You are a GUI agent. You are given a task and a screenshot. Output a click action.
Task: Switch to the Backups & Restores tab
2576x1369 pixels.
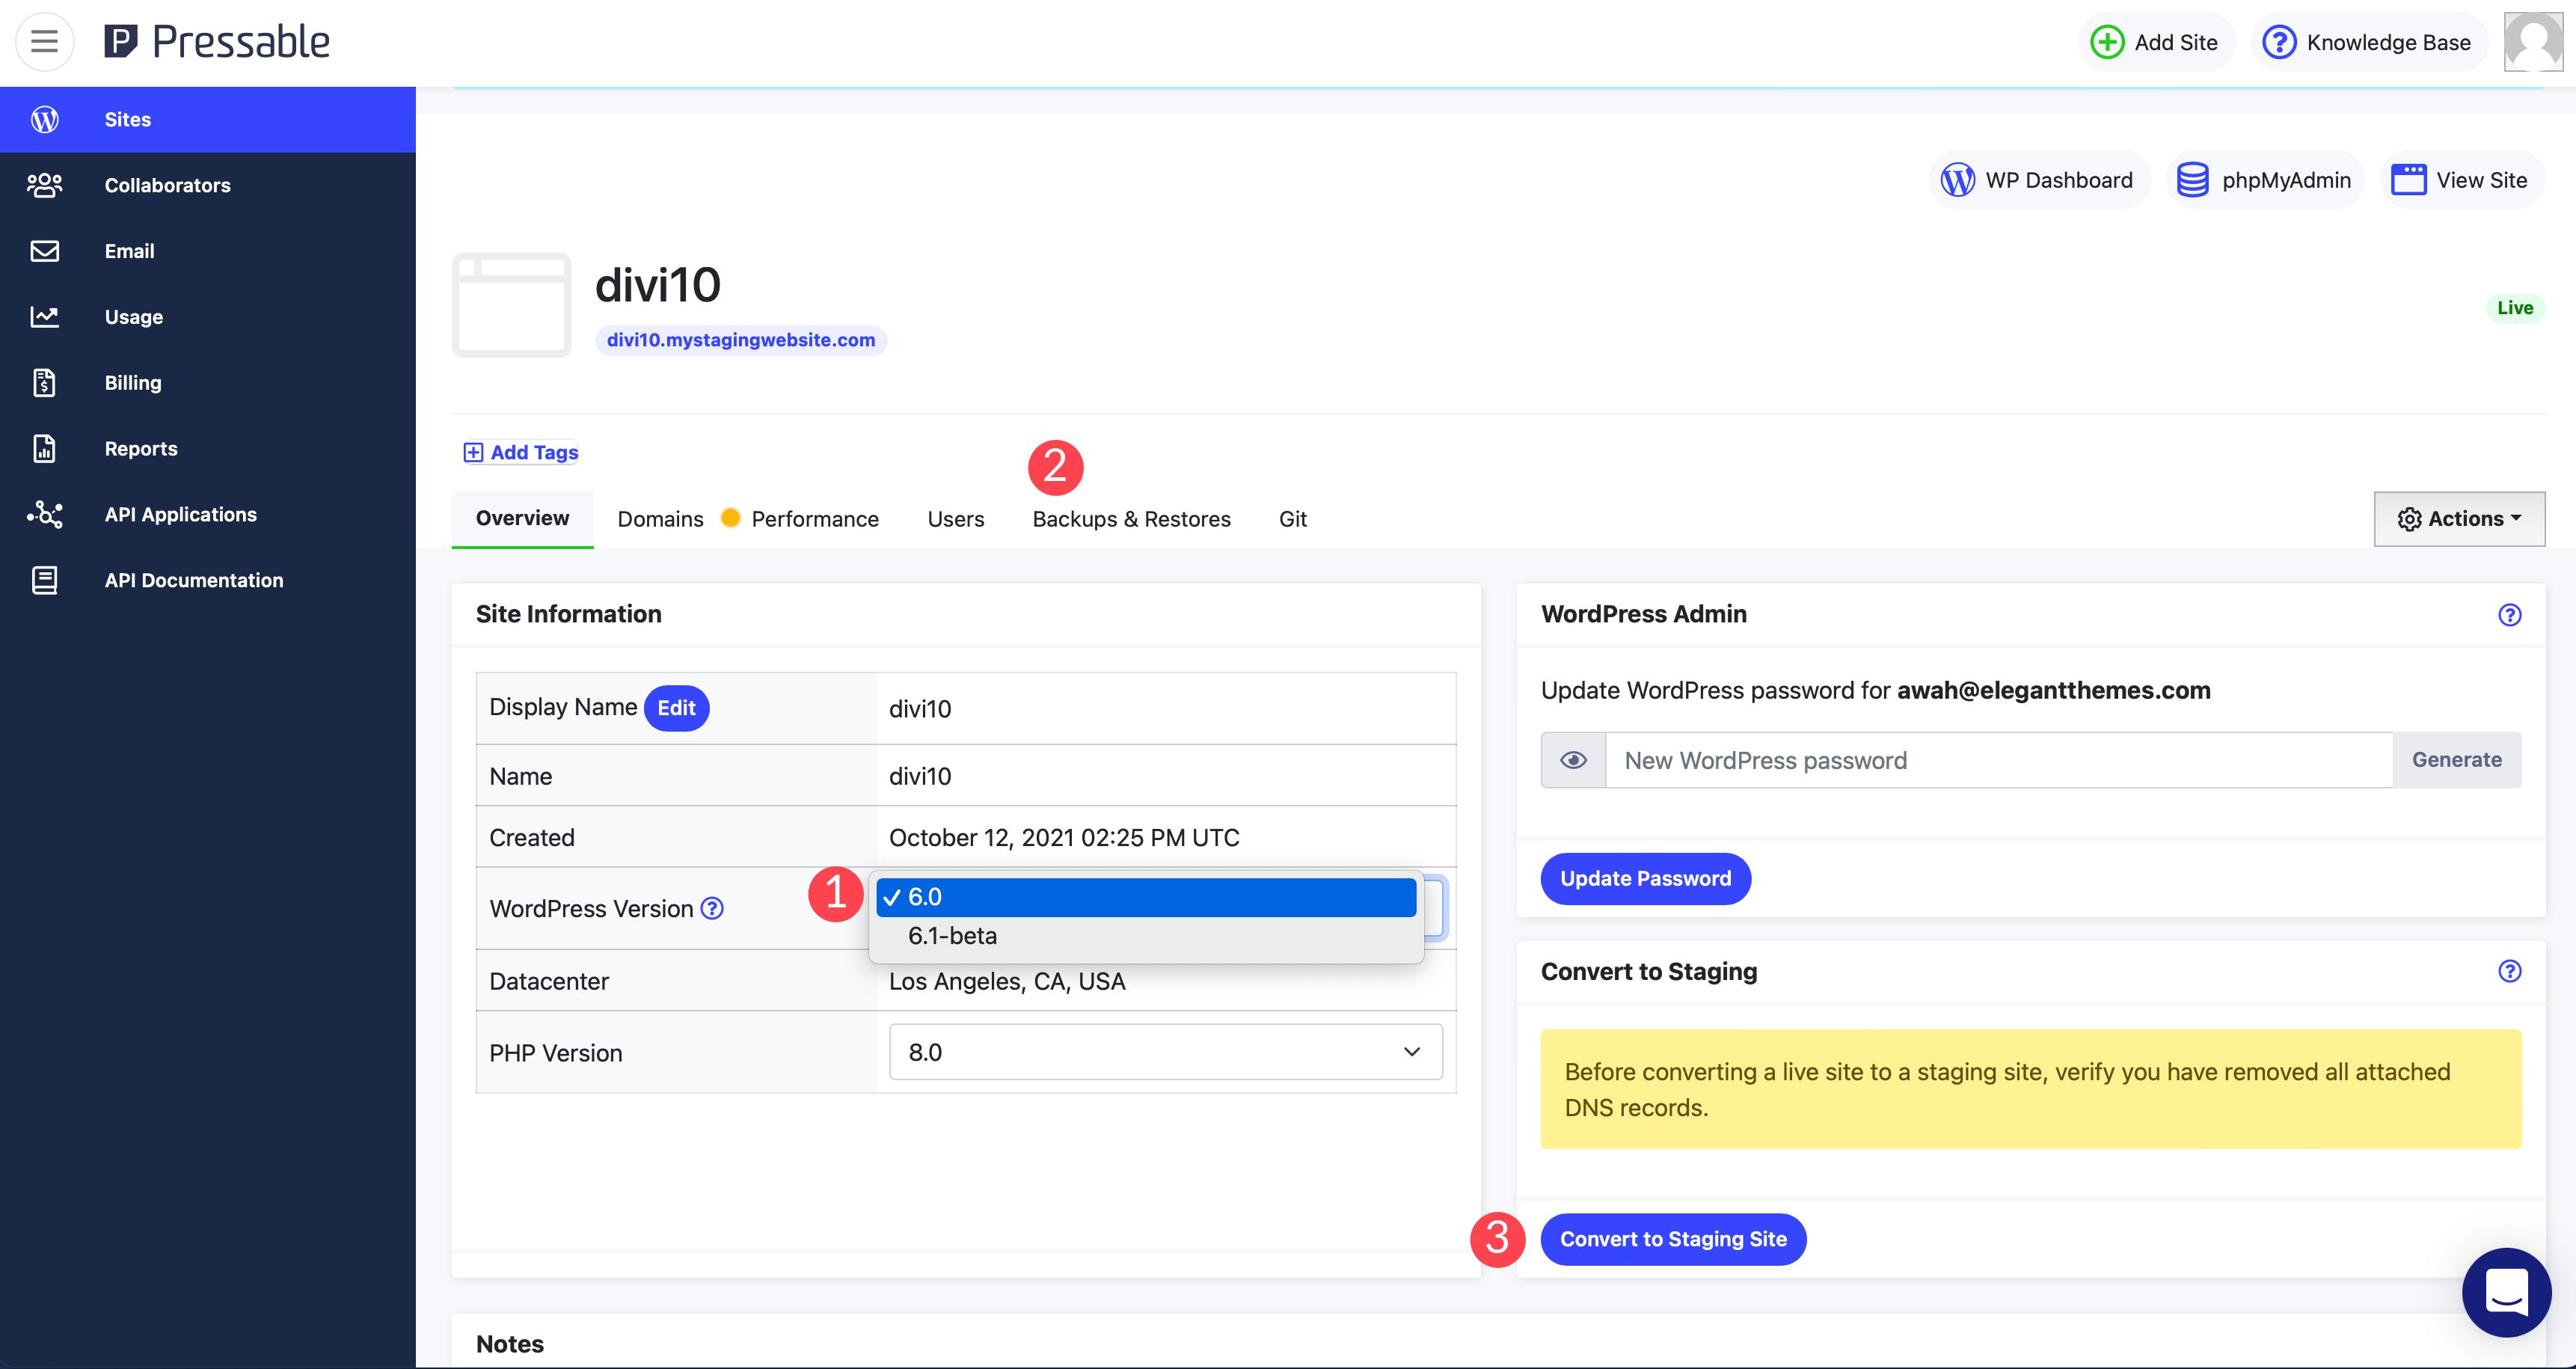coord(1131,518)
